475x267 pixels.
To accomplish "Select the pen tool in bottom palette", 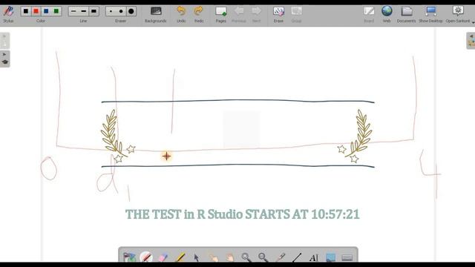I will [146, 257].
